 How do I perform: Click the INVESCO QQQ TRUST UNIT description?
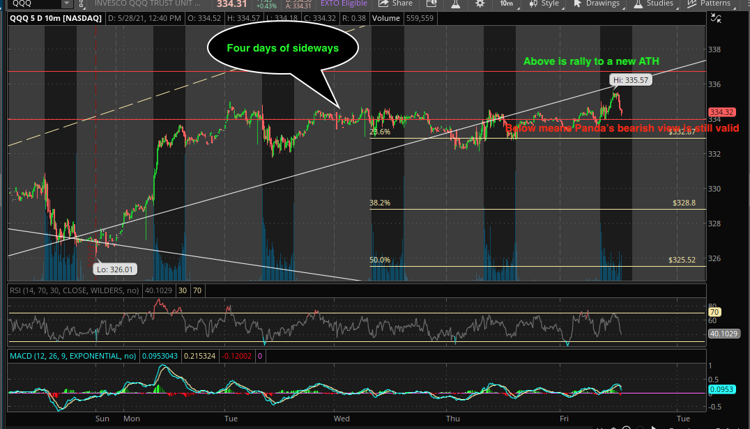click(x=148, y=3)
